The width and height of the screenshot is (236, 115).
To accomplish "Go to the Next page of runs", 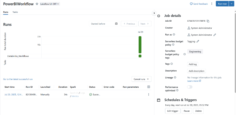I will click(x=145, y=24).
